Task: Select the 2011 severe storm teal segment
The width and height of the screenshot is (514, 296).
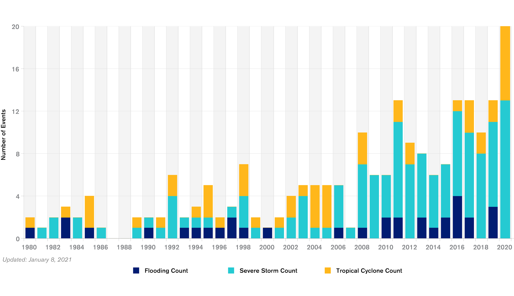Action: click(x=398, y=169)
